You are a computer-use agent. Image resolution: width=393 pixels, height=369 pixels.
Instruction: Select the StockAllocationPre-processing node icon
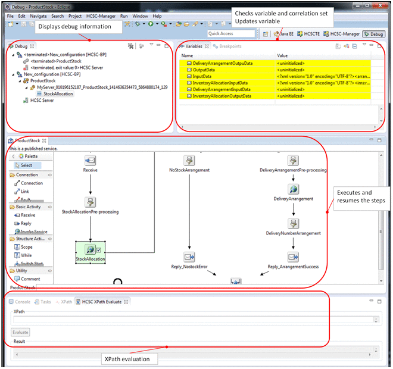point(91,202)
